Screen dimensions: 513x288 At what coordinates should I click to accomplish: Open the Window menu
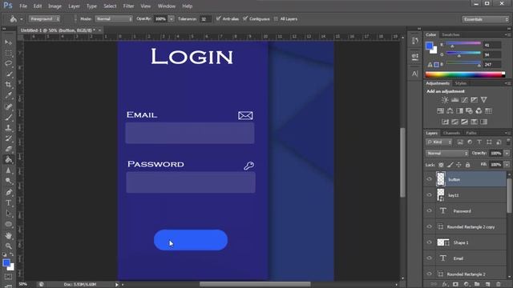pyautogui.click(x=167, y=6)
